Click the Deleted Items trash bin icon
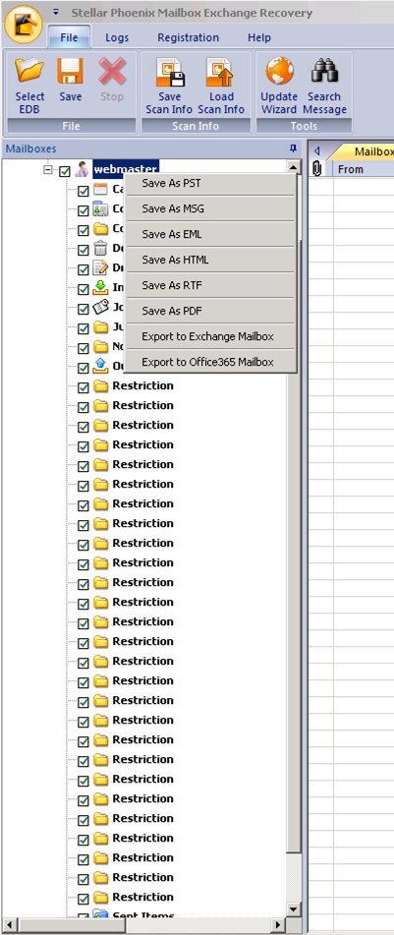 click(x=101, y=249)
